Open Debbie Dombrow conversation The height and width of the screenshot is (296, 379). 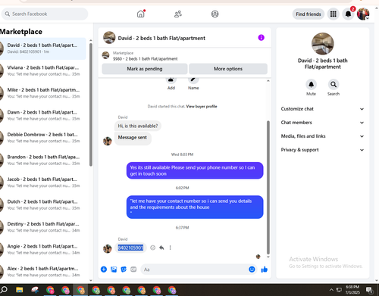[x=43, y=138]
